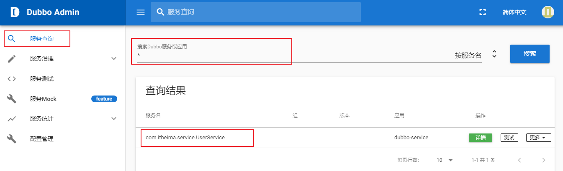Click the wrench icon beside 服务Mock
Image resolution: width=563 pixels, height=171 pixels.
pyautogui.click(x=12, y=99)
